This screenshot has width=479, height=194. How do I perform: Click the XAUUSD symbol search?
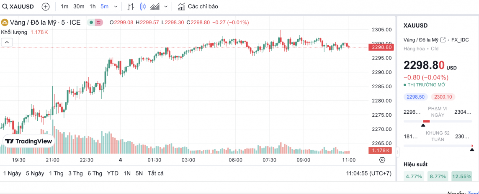click(19, 7)
